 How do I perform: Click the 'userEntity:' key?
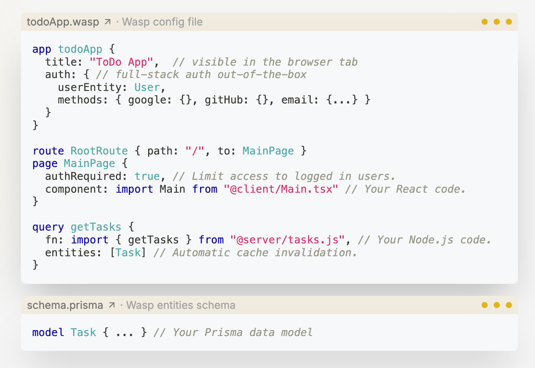click(x=93, y=88)
